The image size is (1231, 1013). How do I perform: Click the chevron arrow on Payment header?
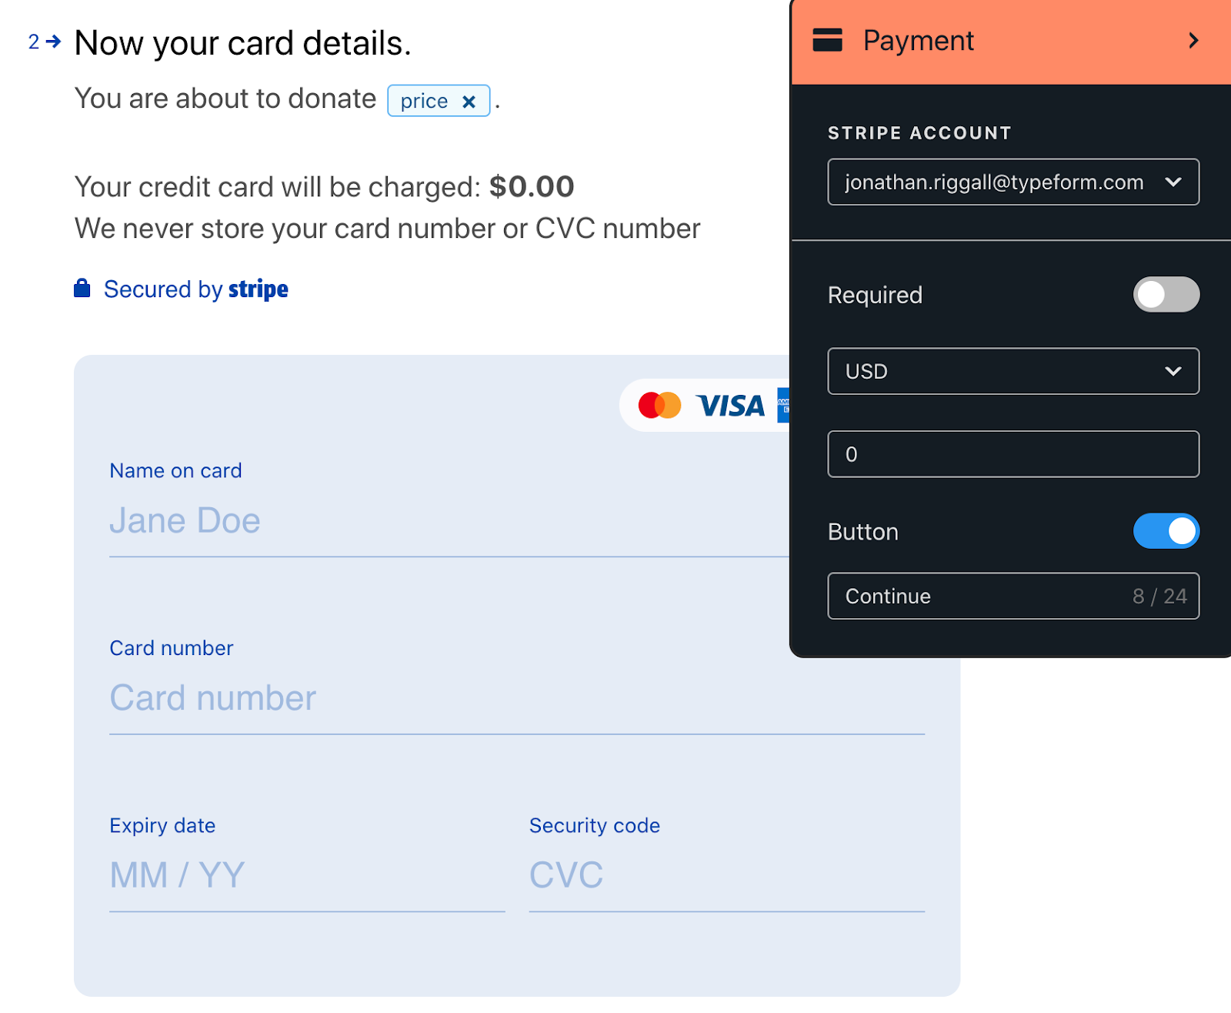(x=1193, y=40)
